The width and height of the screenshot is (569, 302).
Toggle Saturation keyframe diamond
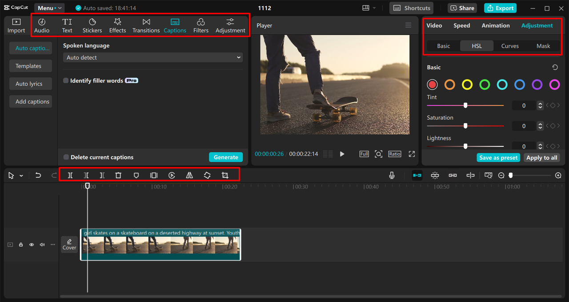(553, 126)
